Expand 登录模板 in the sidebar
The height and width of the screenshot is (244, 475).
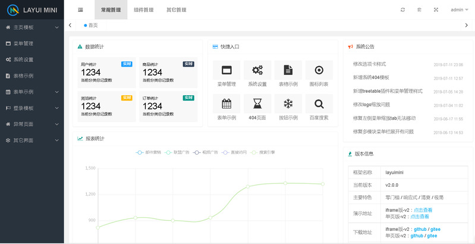point(32,108)
